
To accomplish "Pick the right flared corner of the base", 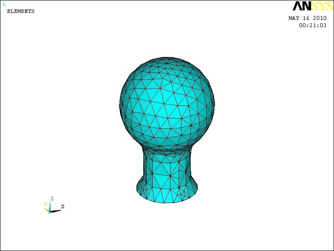I will point(198,188).
